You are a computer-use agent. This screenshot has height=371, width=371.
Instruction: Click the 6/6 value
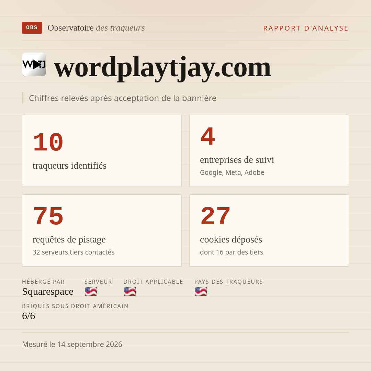click(x=29, y=316)
